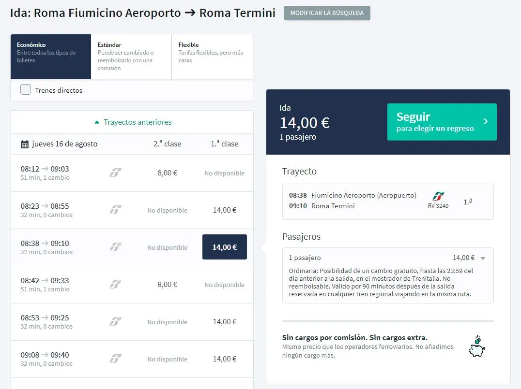Image resolution: width=521 pixels, height=389 pixels.
Task: Expand Trayectos anteriores to show earlier trains
Action: [x=132, y=122]
